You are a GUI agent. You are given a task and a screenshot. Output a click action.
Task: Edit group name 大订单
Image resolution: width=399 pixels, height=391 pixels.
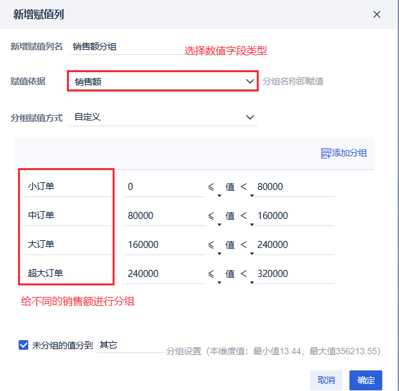pos(69,245)
